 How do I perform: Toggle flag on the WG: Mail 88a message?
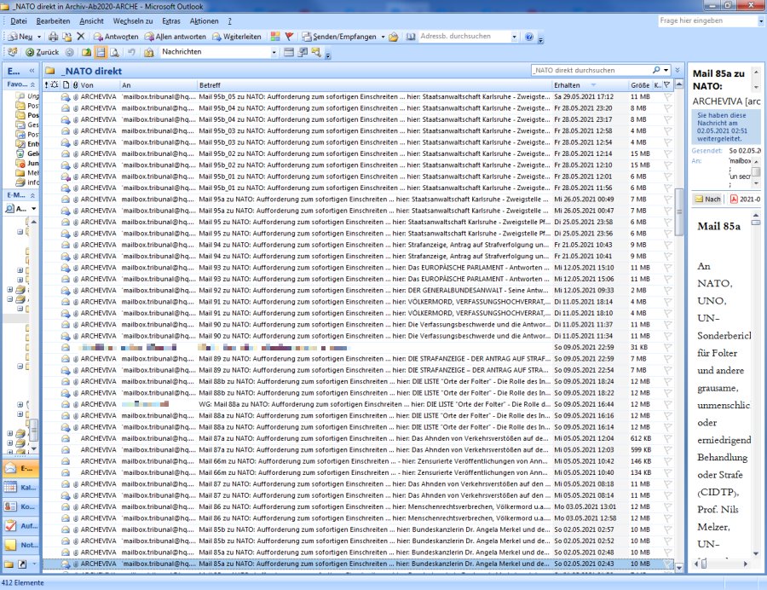pos(667,405)
